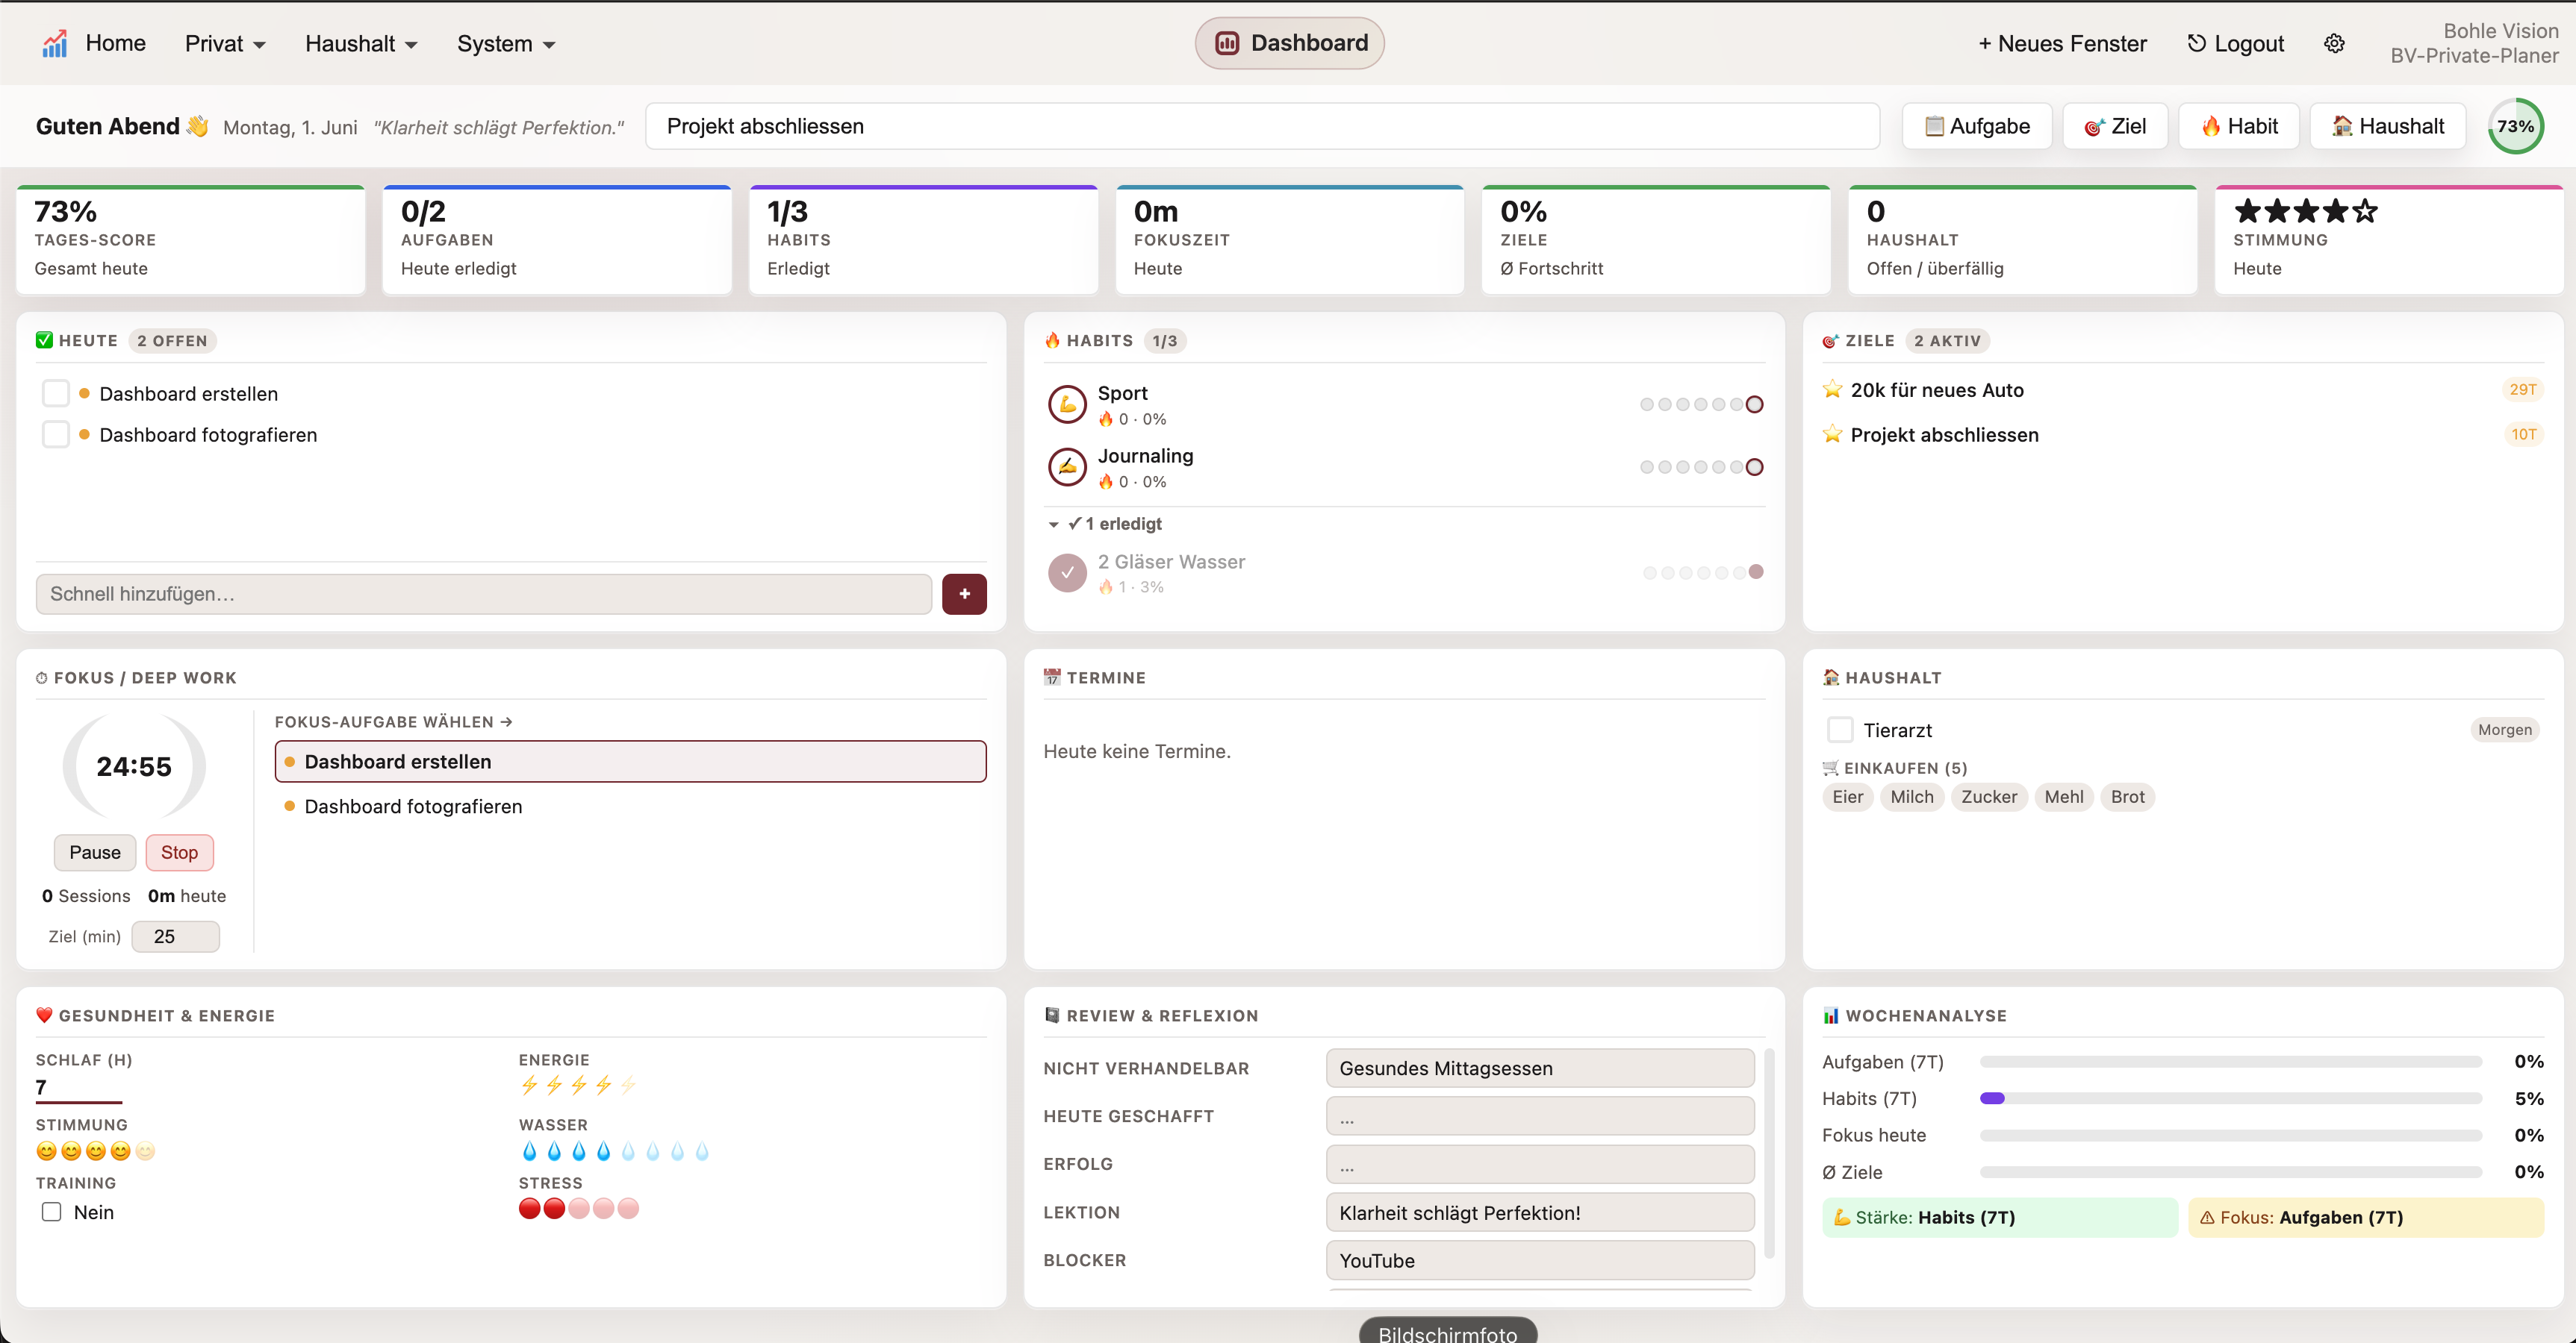The image size is (2576, 1343).
Task: Add a new Ziel
Action: pos(2115,126)
